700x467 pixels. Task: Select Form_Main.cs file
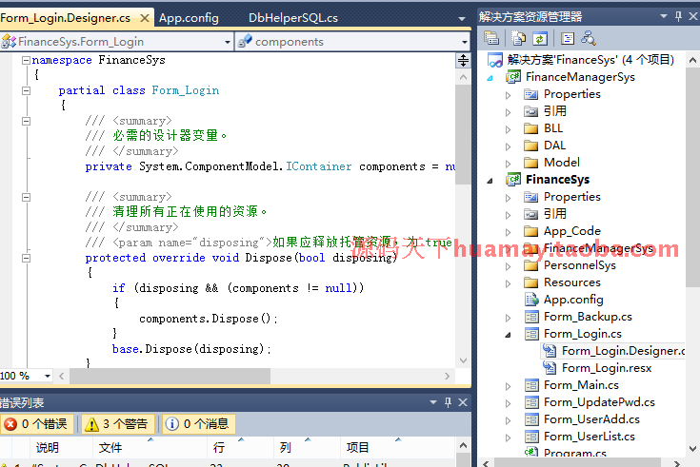coord(581,385)
